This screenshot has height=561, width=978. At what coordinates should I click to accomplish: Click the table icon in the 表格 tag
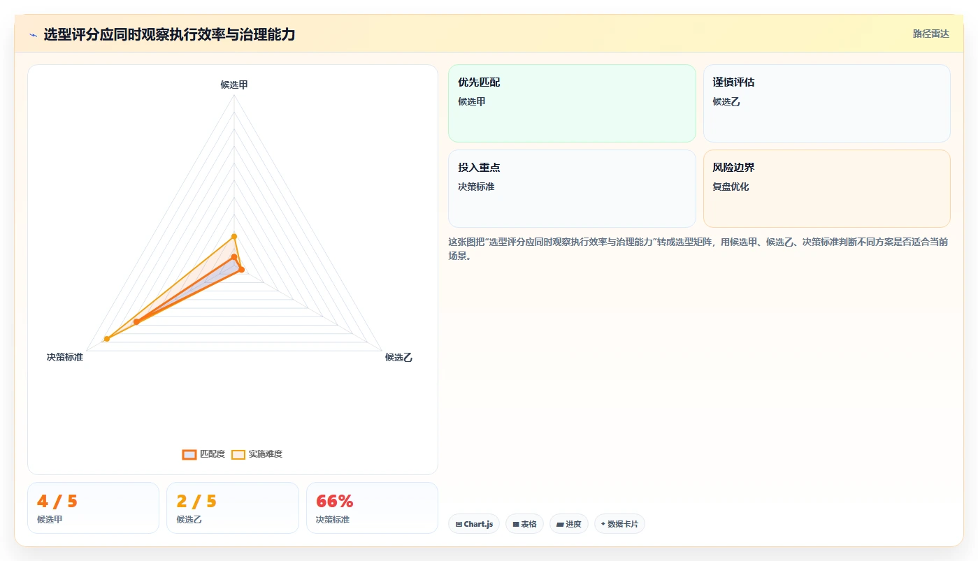(516, 524)
